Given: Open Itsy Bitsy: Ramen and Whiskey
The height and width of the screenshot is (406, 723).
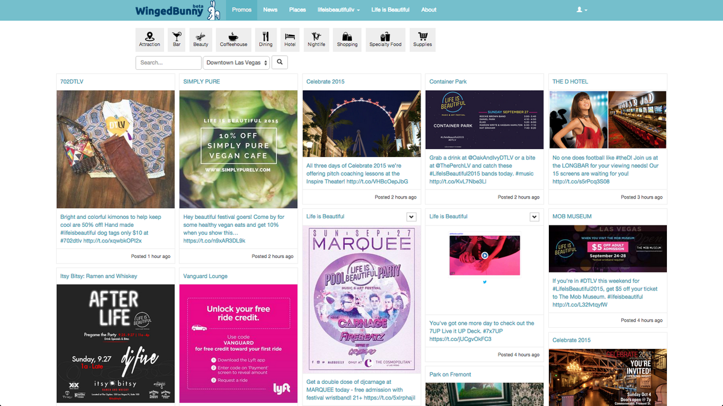Looking at the screenshot, I should (x=99, y=276).
